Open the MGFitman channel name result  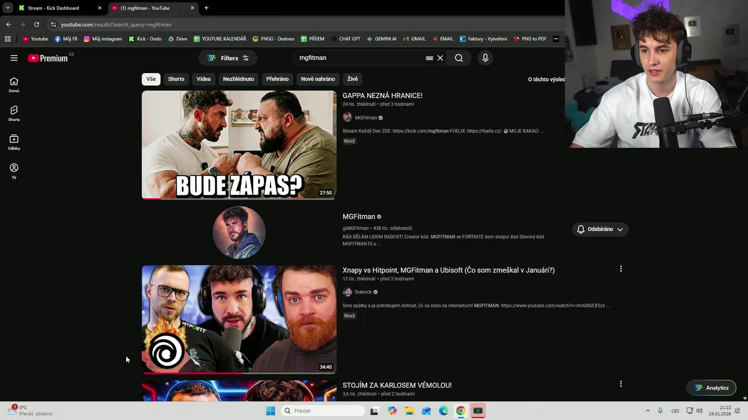359,216
